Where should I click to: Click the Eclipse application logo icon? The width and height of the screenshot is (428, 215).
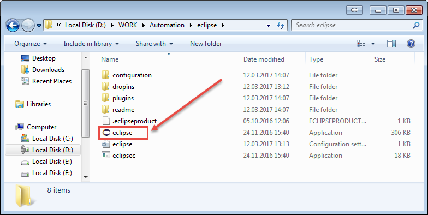[x=106, y=133]
